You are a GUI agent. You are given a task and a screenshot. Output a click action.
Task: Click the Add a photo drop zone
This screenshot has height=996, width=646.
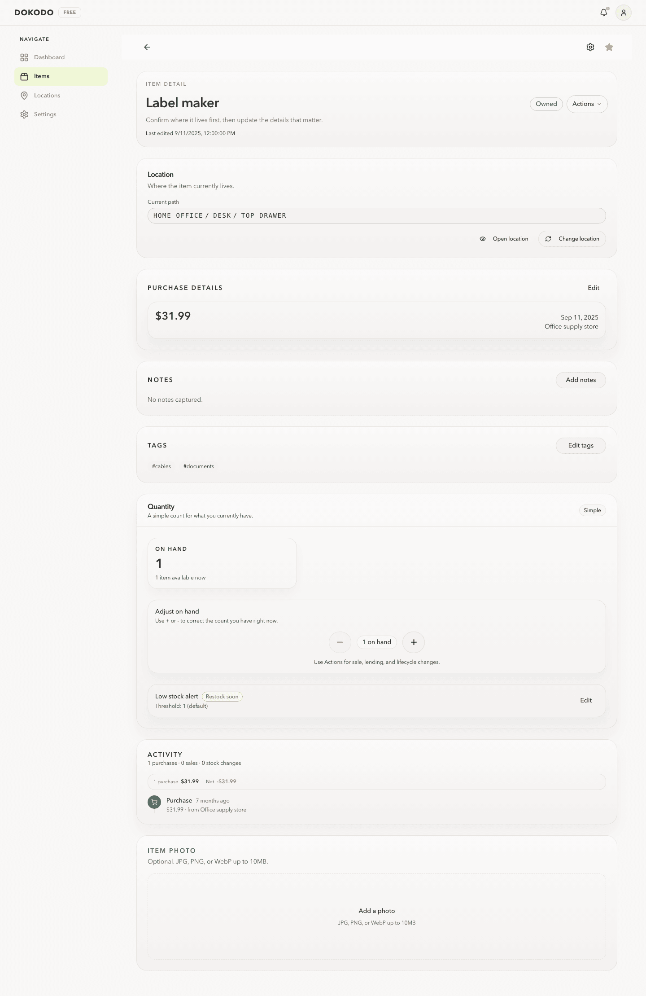(x=377, y=916)
